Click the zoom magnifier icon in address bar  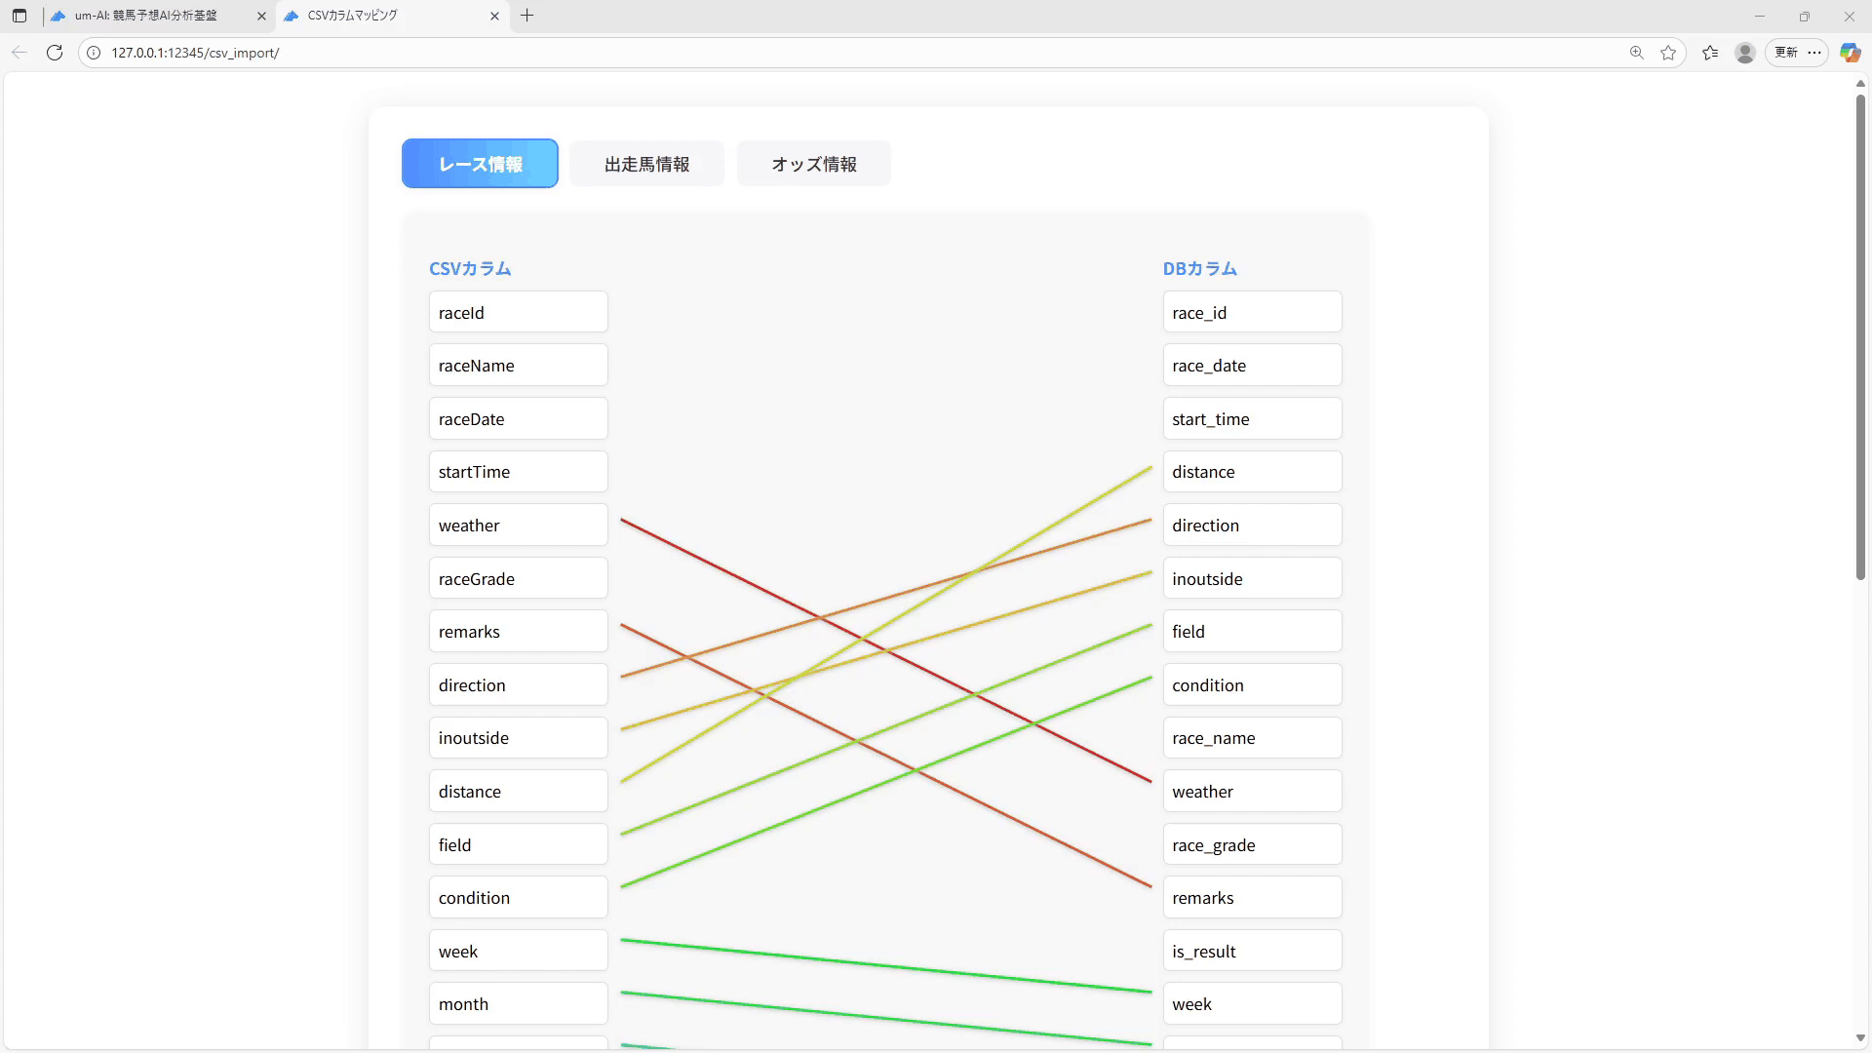coord(1637,53)
